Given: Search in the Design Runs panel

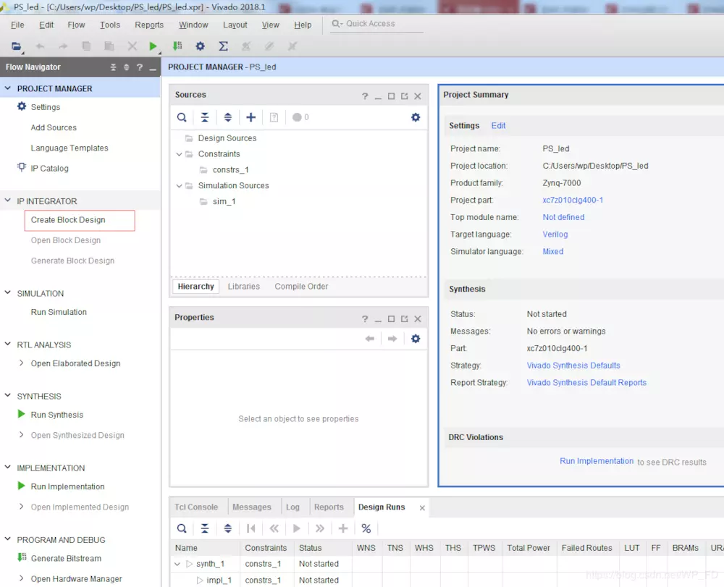Looking at the screenshot, I should [x=182, y=528].
